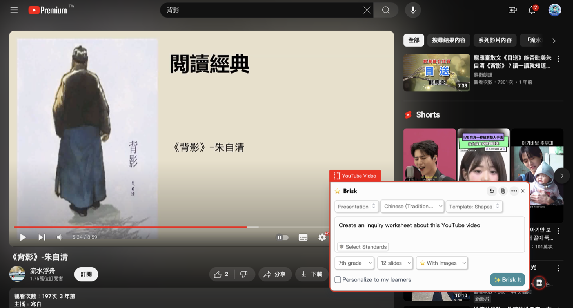
Task: Click the Brisk It button
Action: pyautogui.click(x=507, y=280)
